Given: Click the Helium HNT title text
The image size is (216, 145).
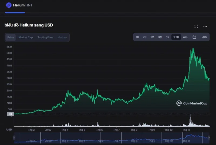Looking at the screenshot, I should [23, 5].
